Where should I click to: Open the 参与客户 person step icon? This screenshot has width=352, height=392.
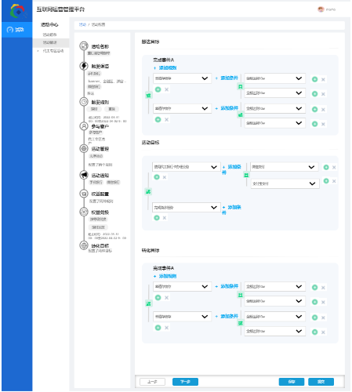[84, 126]
